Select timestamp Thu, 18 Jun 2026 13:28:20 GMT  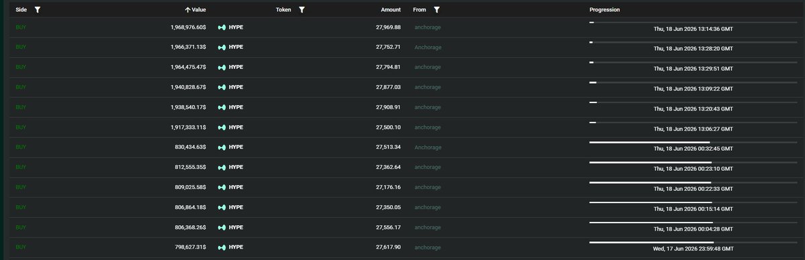[693, 49]
